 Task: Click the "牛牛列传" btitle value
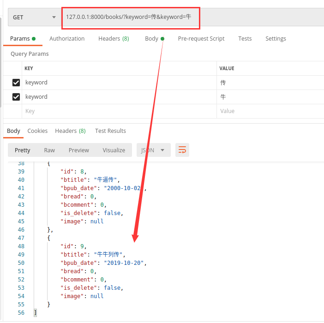pyautogui.click(x=108, y=254)
